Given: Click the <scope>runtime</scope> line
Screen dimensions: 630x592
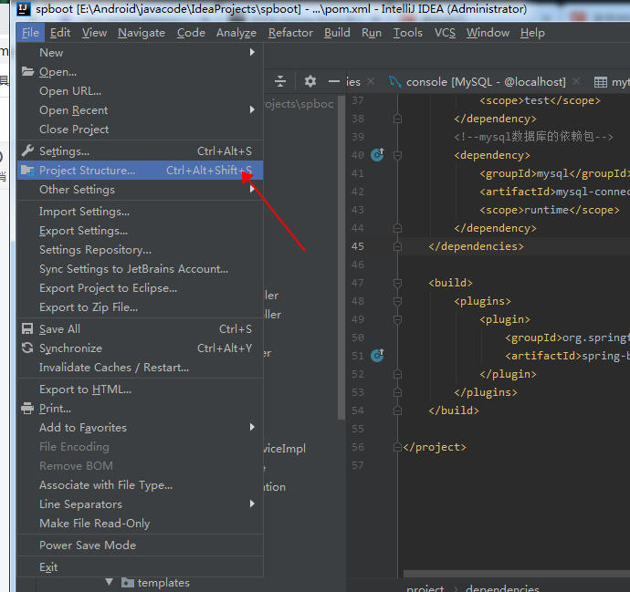Looking at the screenshot, I should [550, 210].
